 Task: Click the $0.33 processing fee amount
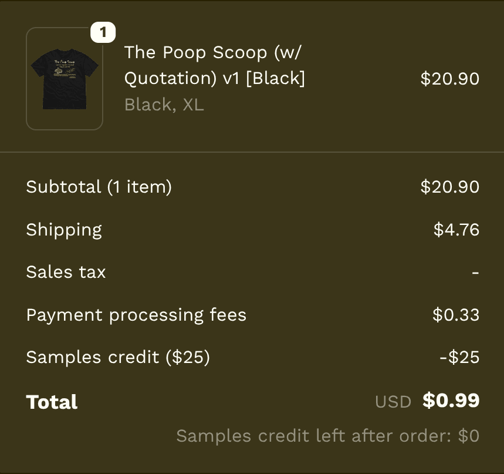point(456,315)
